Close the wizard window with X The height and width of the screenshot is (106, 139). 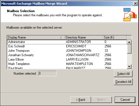(x=135, y=4)
